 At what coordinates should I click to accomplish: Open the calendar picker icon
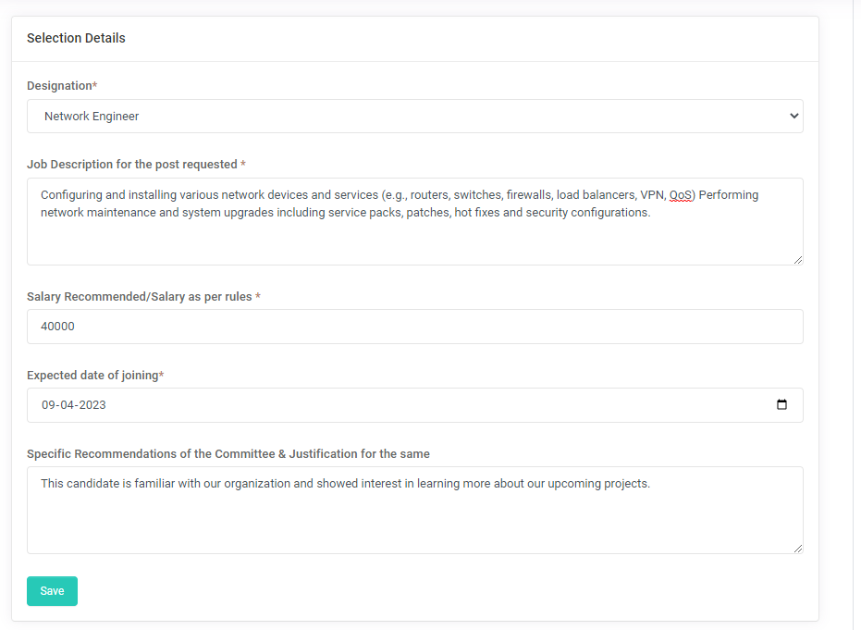(781, 405)
